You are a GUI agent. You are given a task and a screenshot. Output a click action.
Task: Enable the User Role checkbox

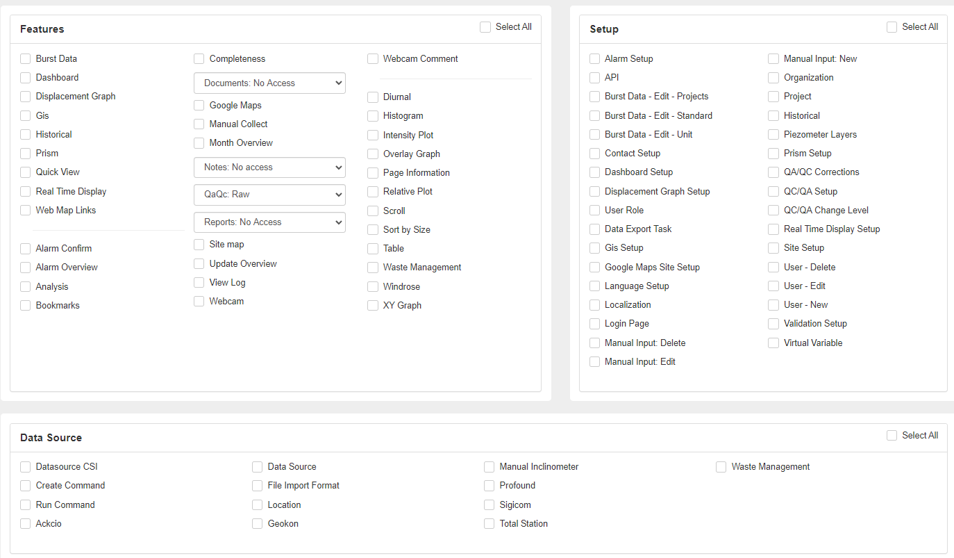[x=595, y=211]
